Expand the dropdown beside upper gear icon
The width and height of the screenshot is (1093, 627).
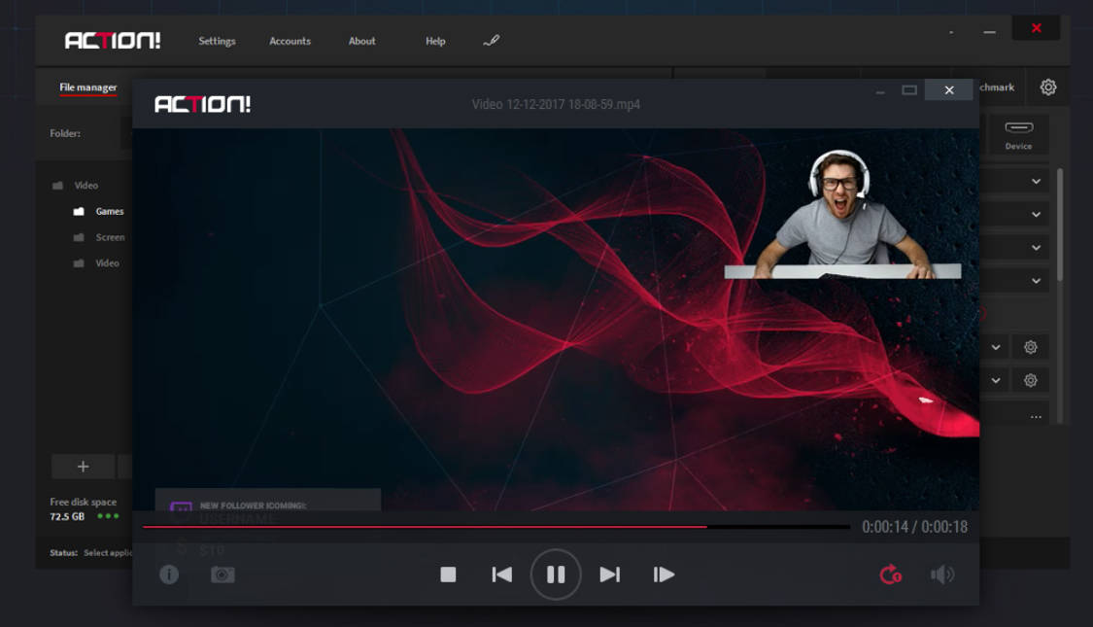tap(996, 347)
